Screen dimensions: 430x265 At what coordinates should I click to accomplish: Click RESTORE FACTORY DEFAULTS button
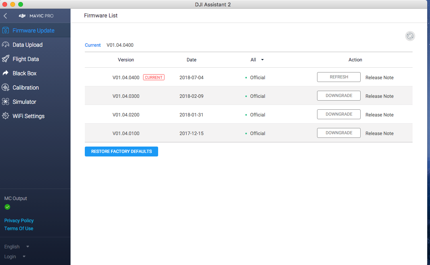121,152
